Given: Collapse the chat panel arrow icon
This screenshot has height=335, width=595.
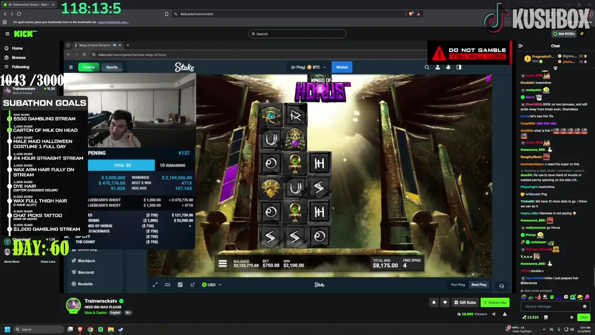Looking at the screenshot, I should pos(521,46).
